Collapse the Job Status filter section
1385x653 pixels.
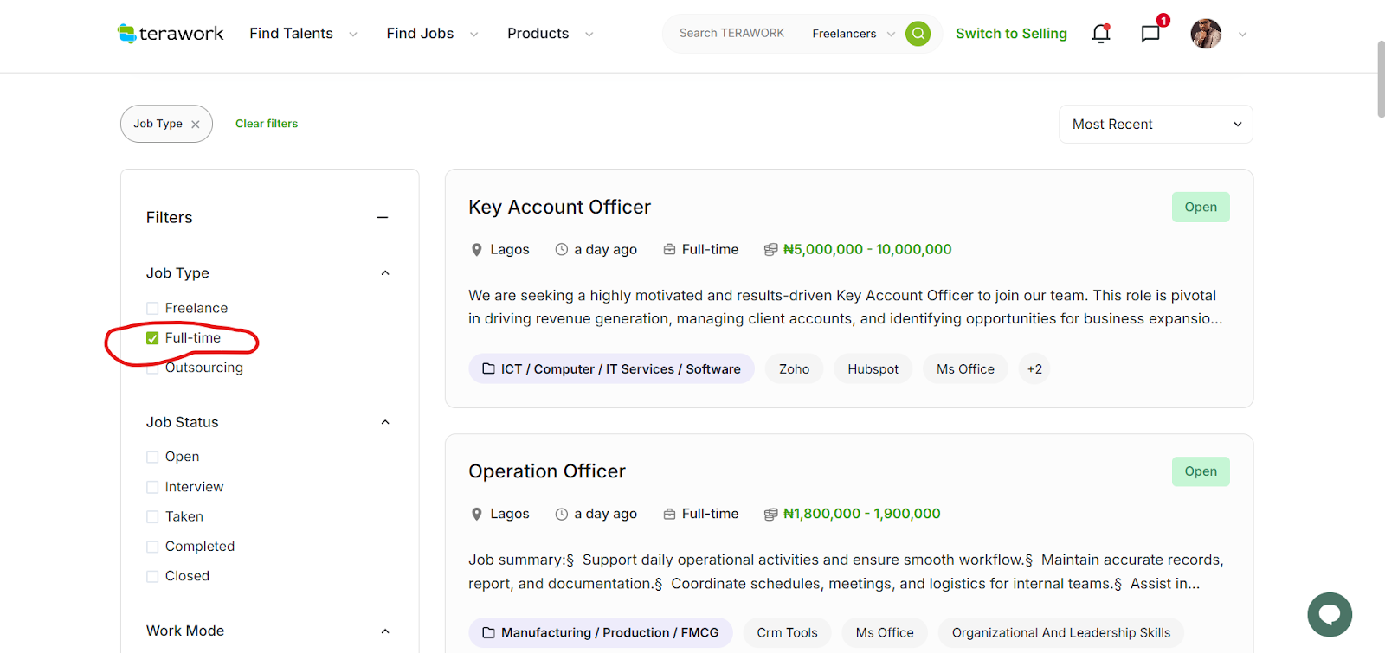385,423
